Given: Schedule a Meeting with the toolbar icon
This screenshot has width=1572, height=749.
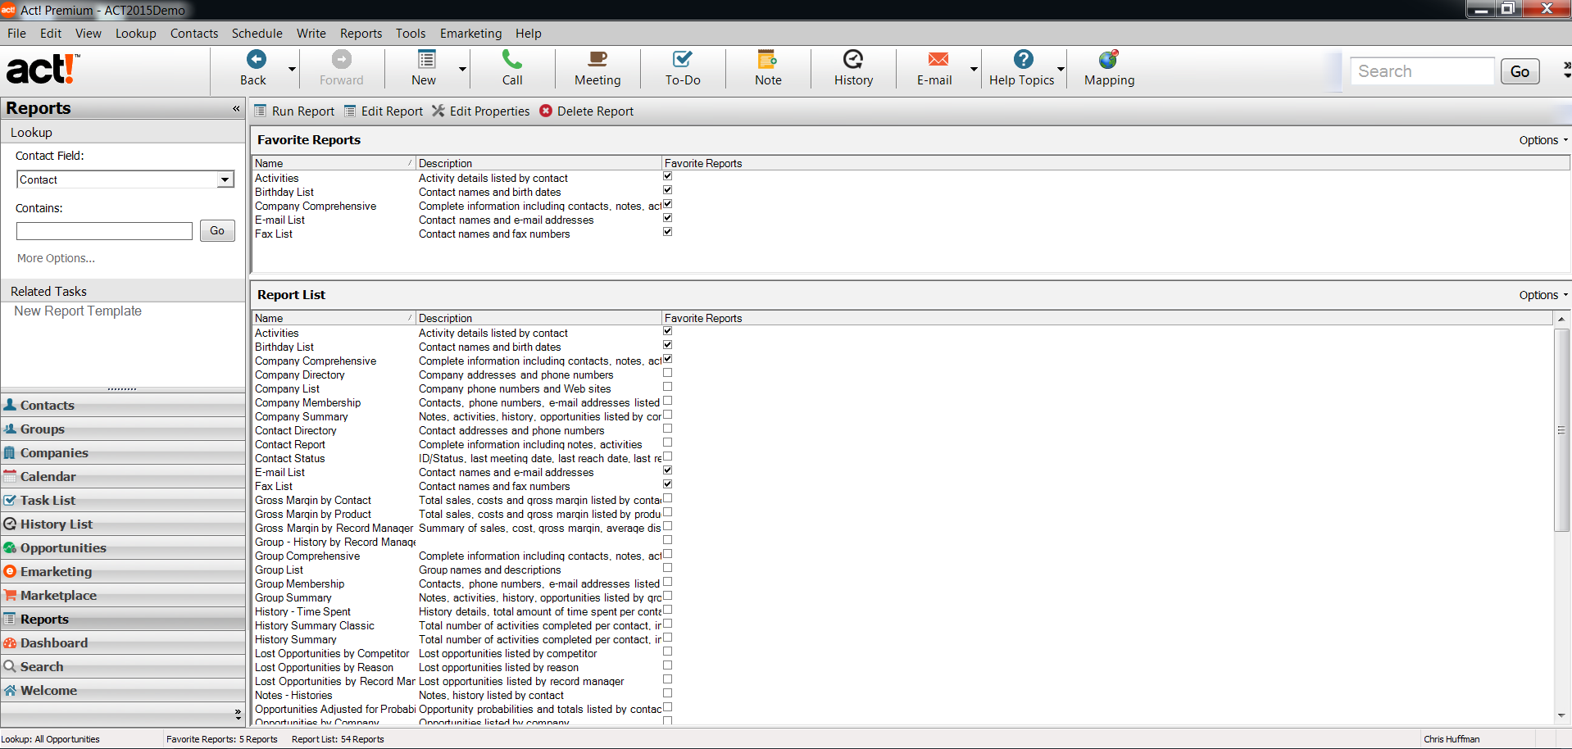Looking at the screenshot, I should (x=597, y=60).
